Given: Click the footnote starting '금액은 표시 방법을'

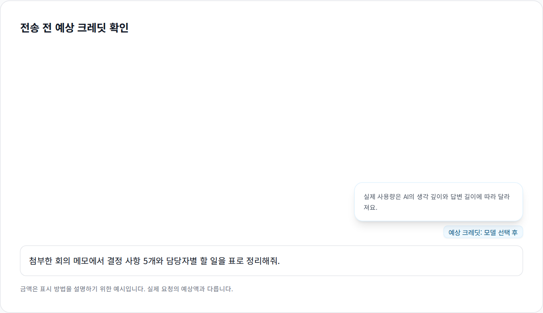Looking at the screenshot, I should 126,289.
